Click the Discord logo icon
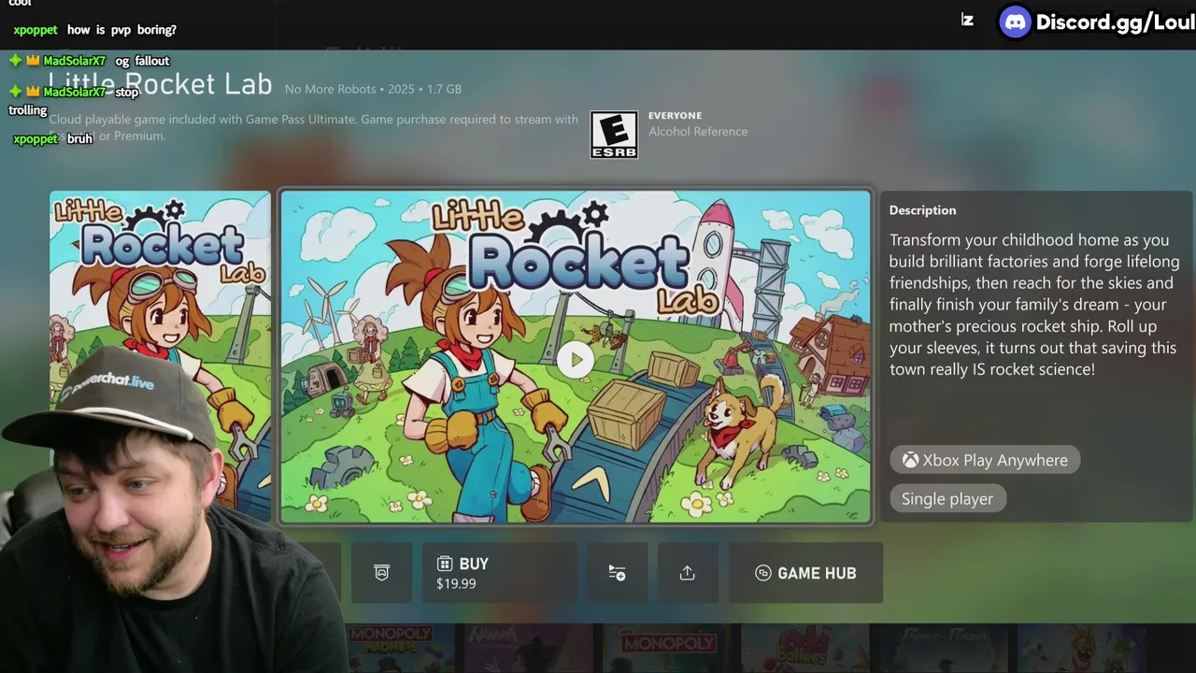This screenshot has width=1196, height=673. point(1015,21)
